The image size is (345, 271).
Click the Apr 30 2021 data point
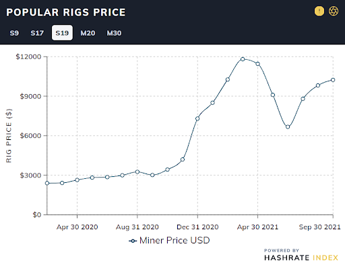(x=257, y=64)
